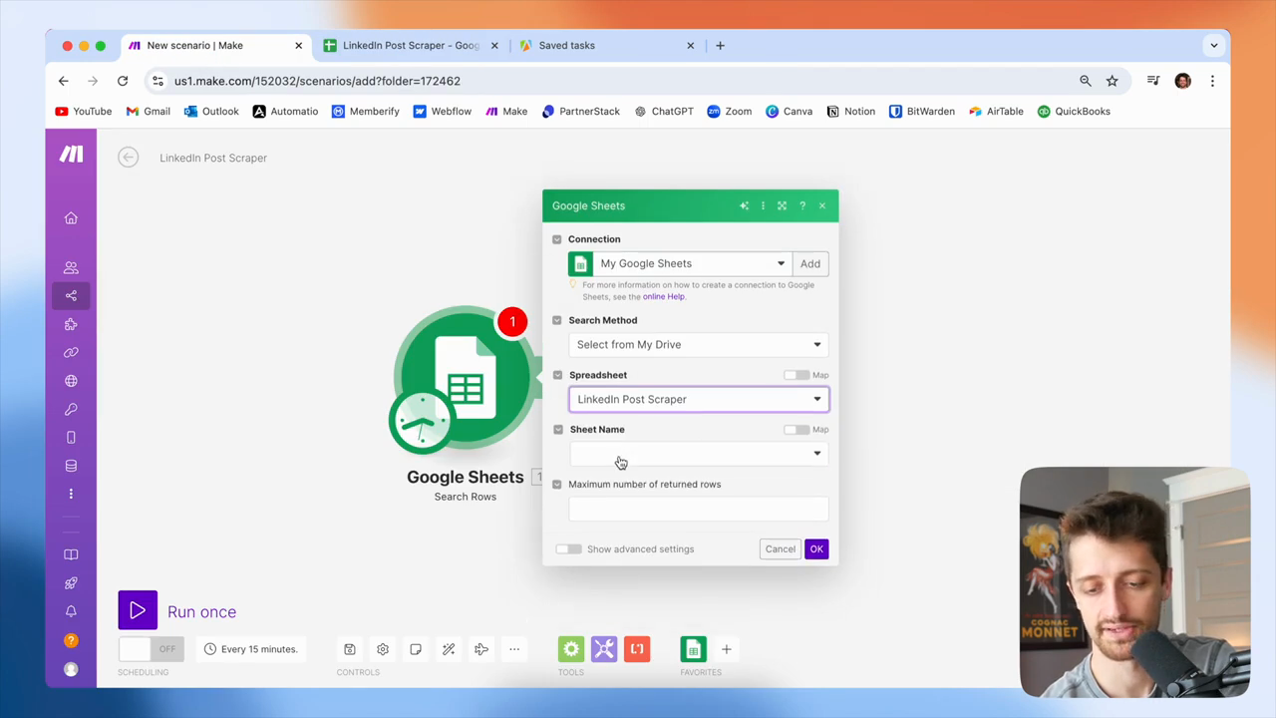
Task: Open the empty Sheet Name dropdown
Action: (x=698, y=454)
